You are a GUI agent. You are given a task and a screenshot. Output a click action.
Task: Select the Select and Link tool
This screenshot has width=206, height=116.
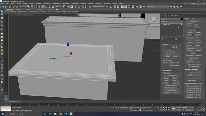pyautogui.click(x=10, y=7)
